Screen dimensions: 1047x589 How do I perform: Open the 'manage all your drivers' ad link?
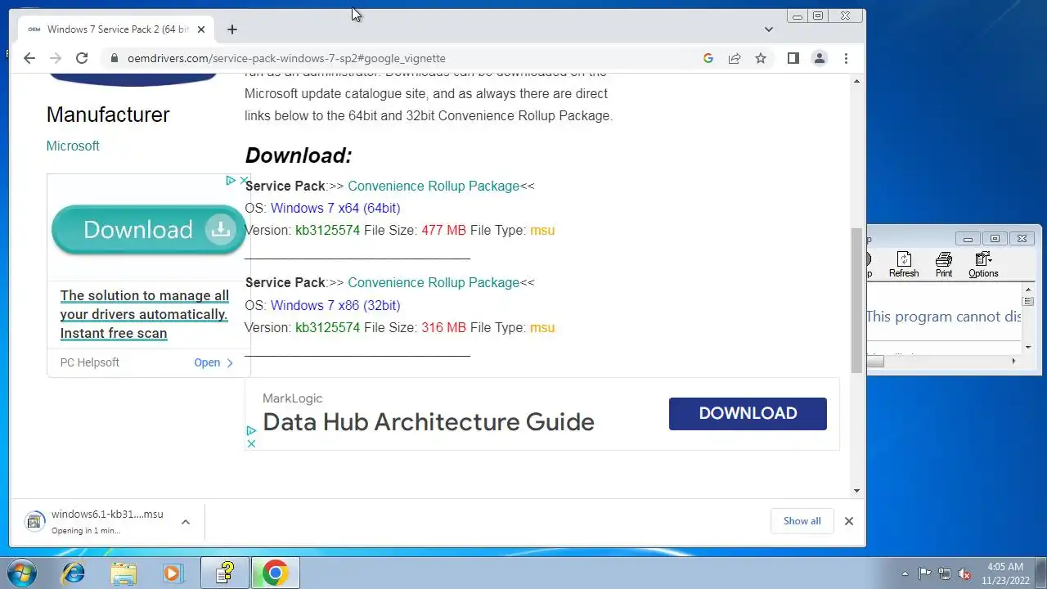pos(145,314)
